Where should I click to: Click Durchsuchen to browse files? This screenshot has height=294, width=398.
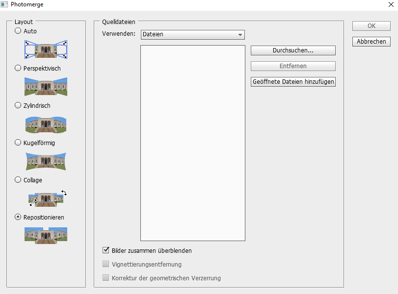coord(293,50)
